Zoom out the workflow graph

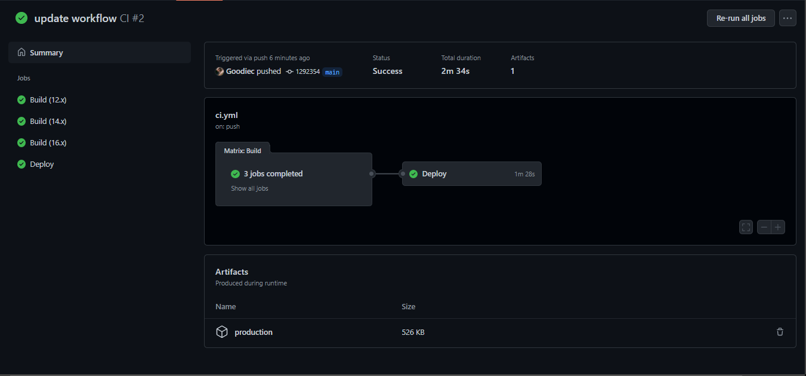(x=764, y=227)
